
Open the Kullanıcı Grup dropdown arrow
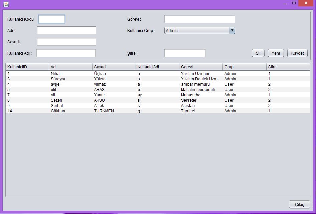click(x=232, y=31)
